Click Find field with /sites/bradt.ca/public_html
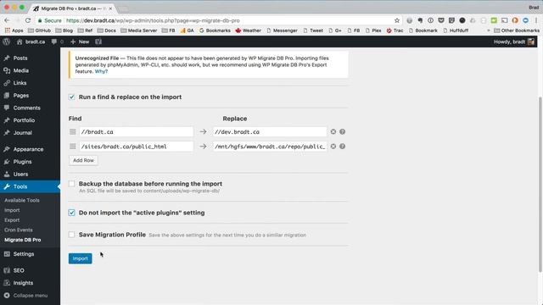Viewport: 543px width, 305px height. pyautogui.click(x=136, y=147)
